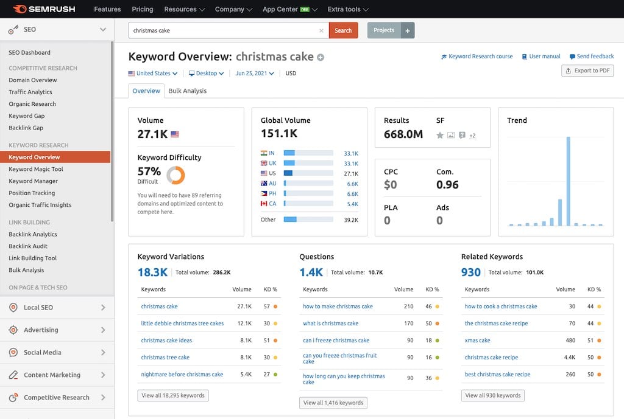Screen dimensions: 624x419
Task: Click the UK 33.1K global volume value
Action: click(x=351, y=164)
